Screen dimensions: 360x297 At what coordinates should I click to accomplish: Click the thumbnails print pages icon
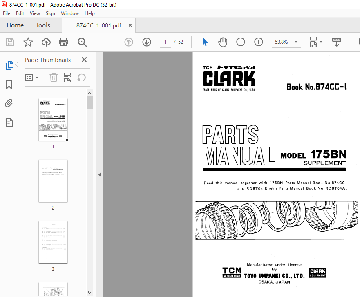67,77
